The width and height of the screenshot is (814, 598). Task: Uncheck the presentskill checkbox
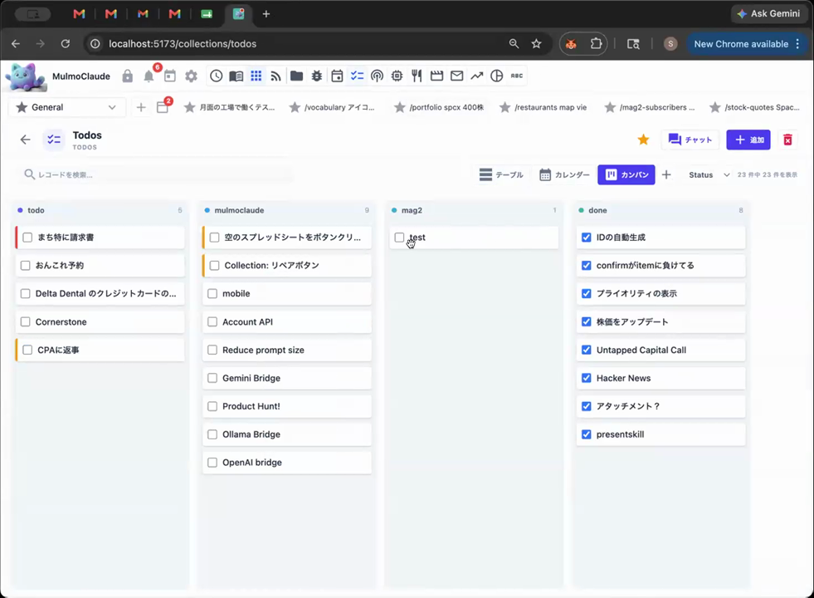pyautogui.click(x=587, y=434)
